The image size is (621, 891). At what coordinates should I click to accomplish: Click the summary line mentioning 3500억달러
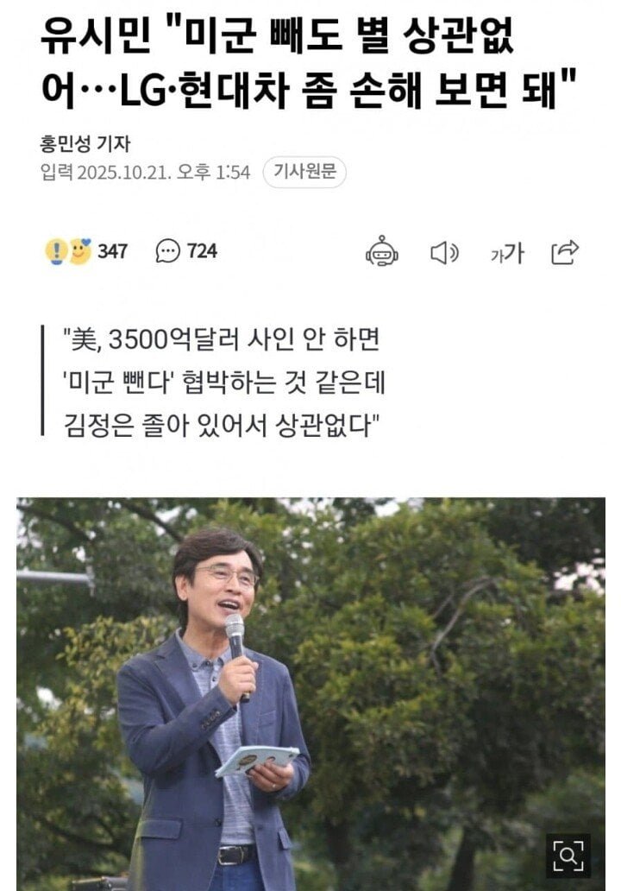[221, 340]
